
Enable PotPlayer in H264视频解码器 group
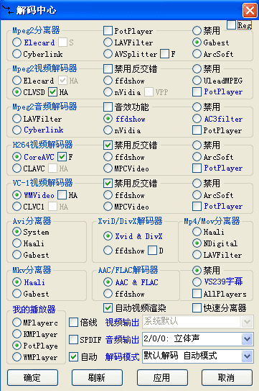[x=197, y=168]
